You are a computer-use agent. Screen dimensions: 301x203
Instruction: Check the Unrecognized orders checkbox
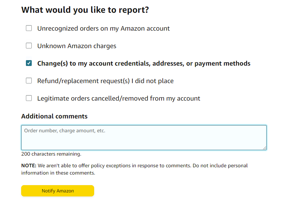point(29,28)
